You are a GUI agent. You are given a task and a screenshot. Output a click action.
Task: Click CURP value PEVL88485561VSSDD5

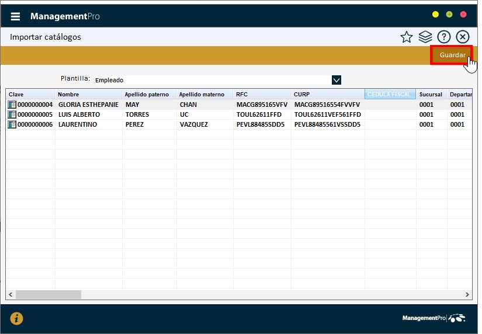[x=327, y=124]
